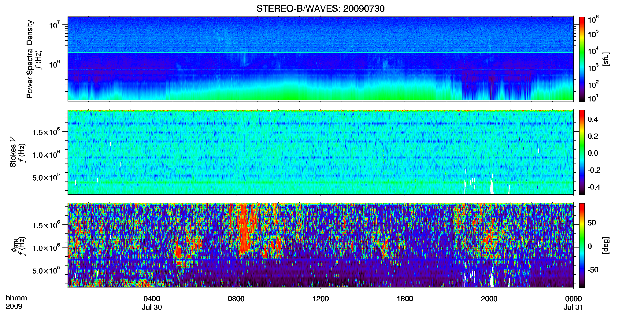Click the hhmm time-format label

coord(17,298)
